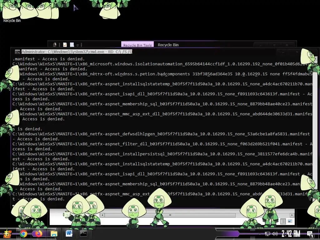
Task: Click New folder icon in Recycle Bin quick access toolbar
Action: pyautogui.click(x=72, y=45)
